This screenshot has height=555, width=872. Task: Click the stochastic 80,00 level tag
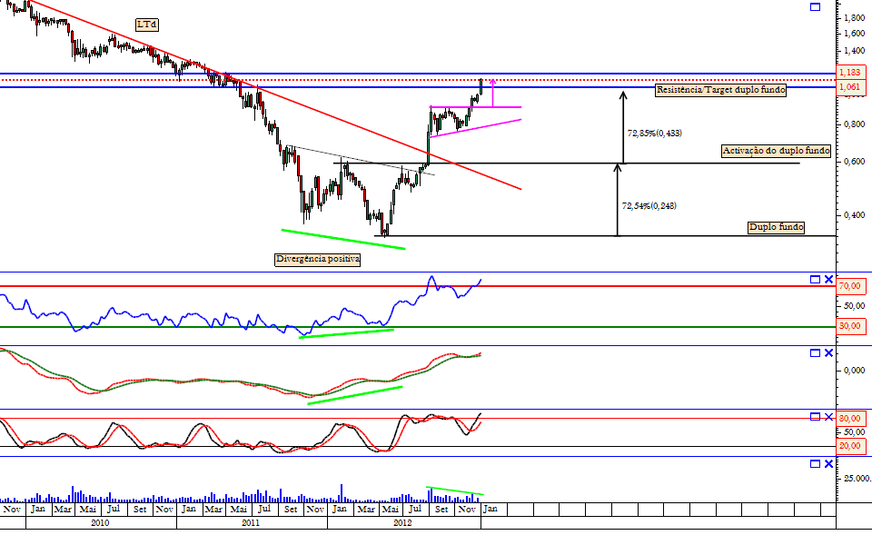(850, 419)
